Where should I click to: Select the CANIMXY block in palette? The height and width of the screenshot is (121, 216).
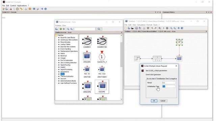[87, 42]
